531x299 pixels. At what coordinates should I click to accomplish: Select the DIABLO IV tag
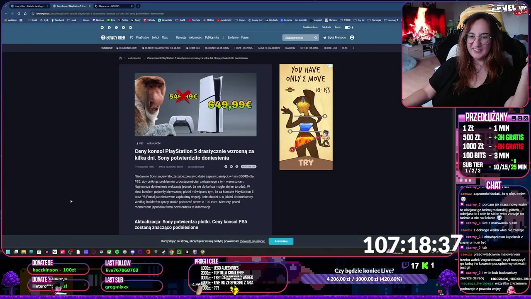coord(290,48)
